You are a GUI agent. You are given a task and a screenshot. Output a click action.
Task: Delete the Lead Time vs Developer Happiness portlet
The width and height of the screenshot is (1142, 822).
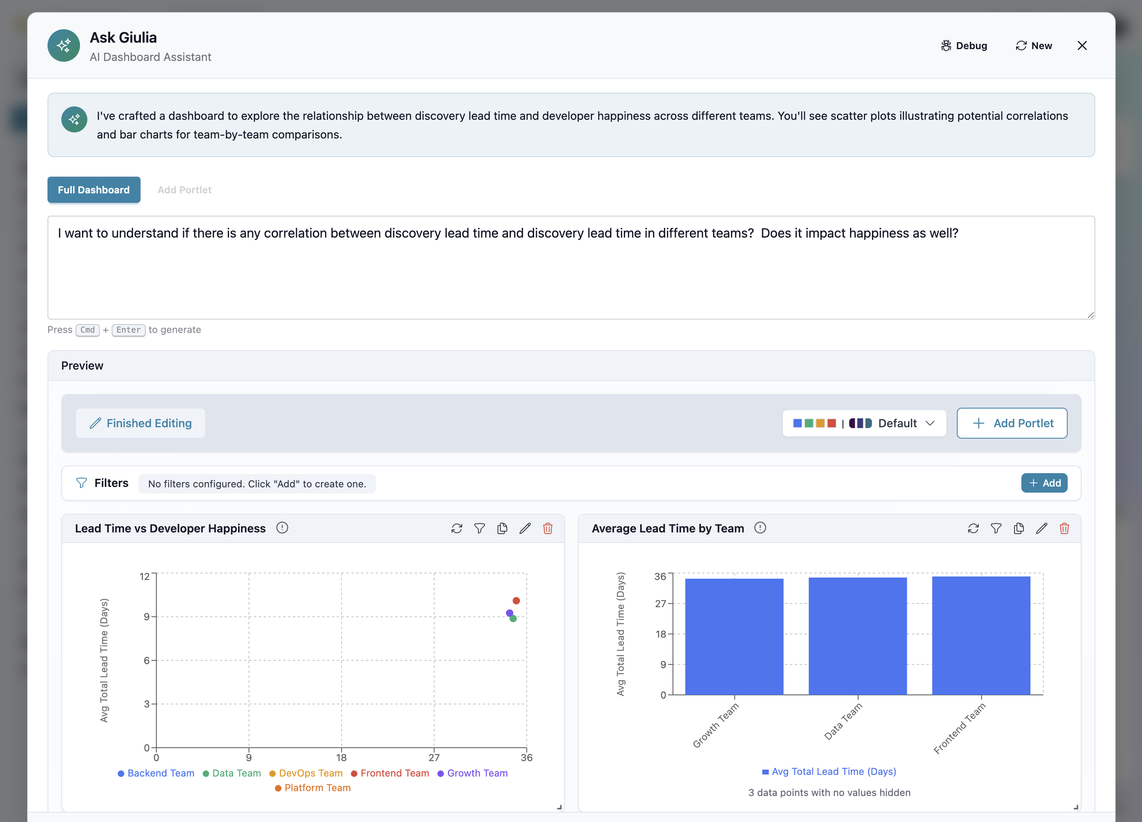click(x=548, y=529)
